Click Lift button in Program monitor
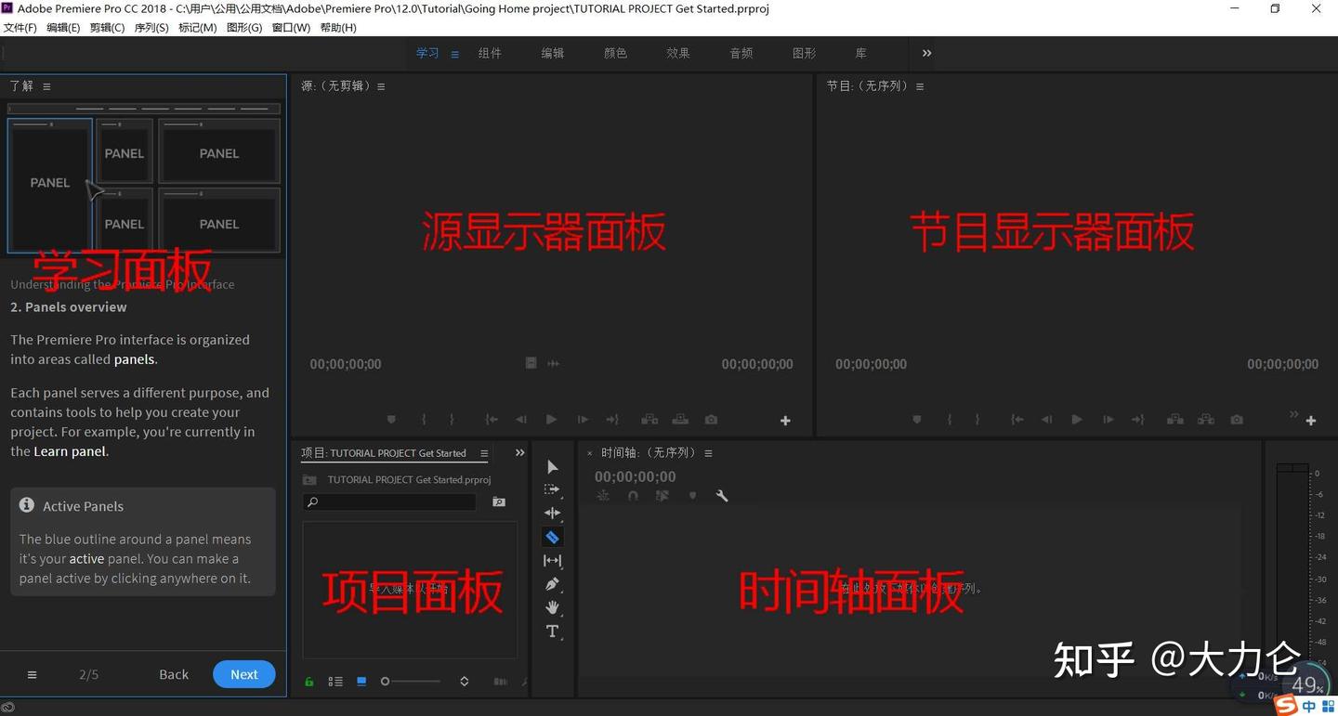Image resolution: width=1338 pixels, height=716 pixels. coord(1175,420)
